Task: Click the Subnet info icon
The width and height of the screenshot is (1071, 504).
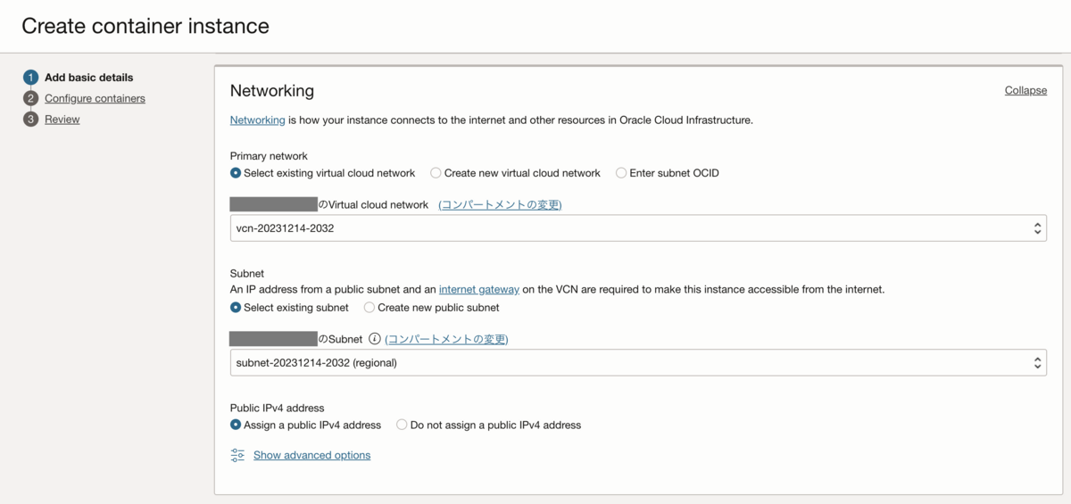Action: [375, 339]
